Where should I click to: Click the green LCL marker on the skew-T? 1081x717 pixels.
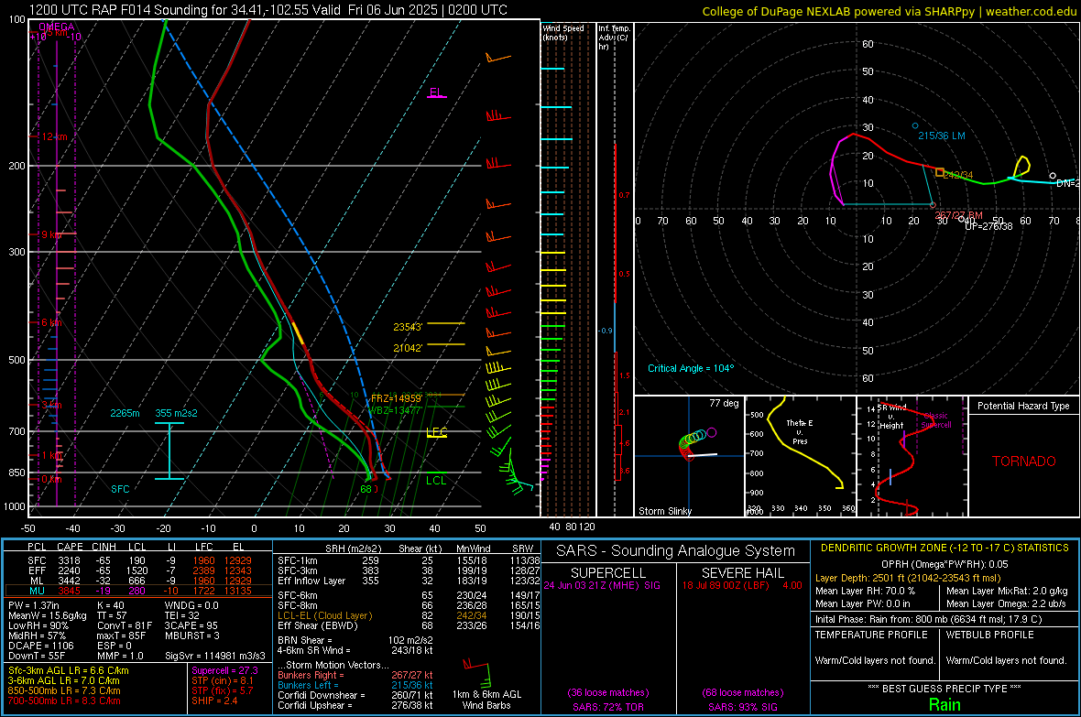pos(436,481)
